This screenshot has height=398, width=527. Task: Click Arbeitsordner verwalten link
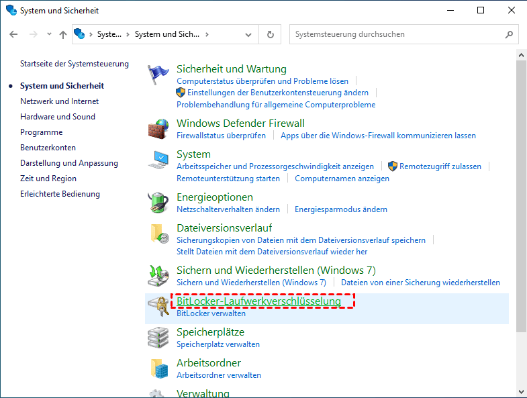click(x=219, y=375)
